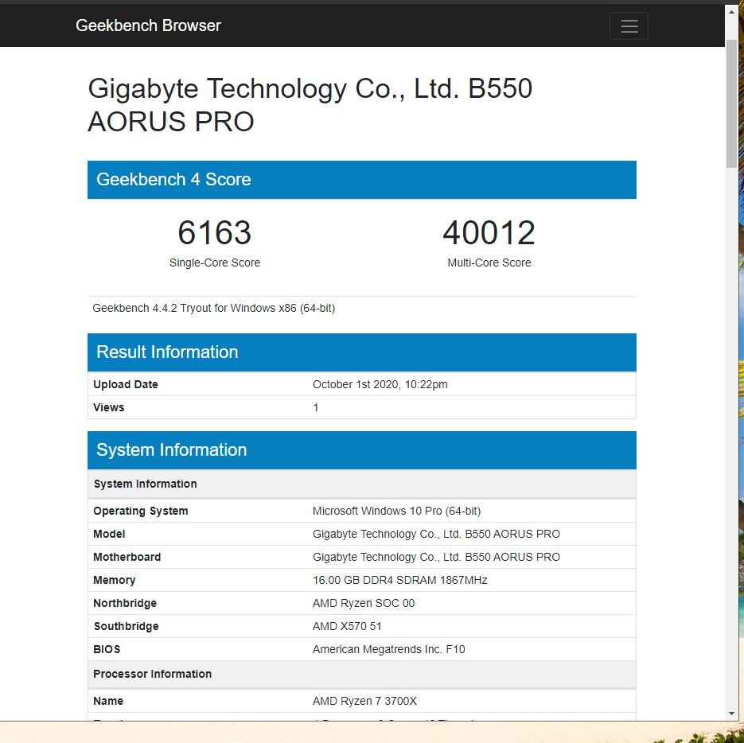Click the Result Information header
The width and height of the screenshot is (744, 743).
pyautogui.click(x=362, y=352)
